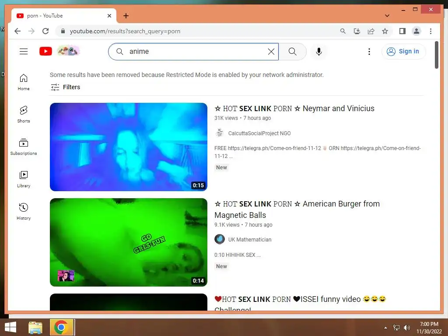Open the green-tinted 0:14 video thumbnail
448x336 pixels.
click(129, 242)
